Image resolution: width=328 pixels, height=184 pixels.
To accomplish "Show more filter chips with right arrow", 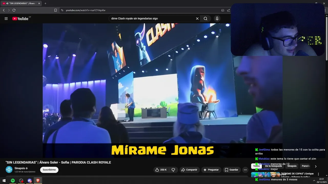I will [x=316, y=166].
